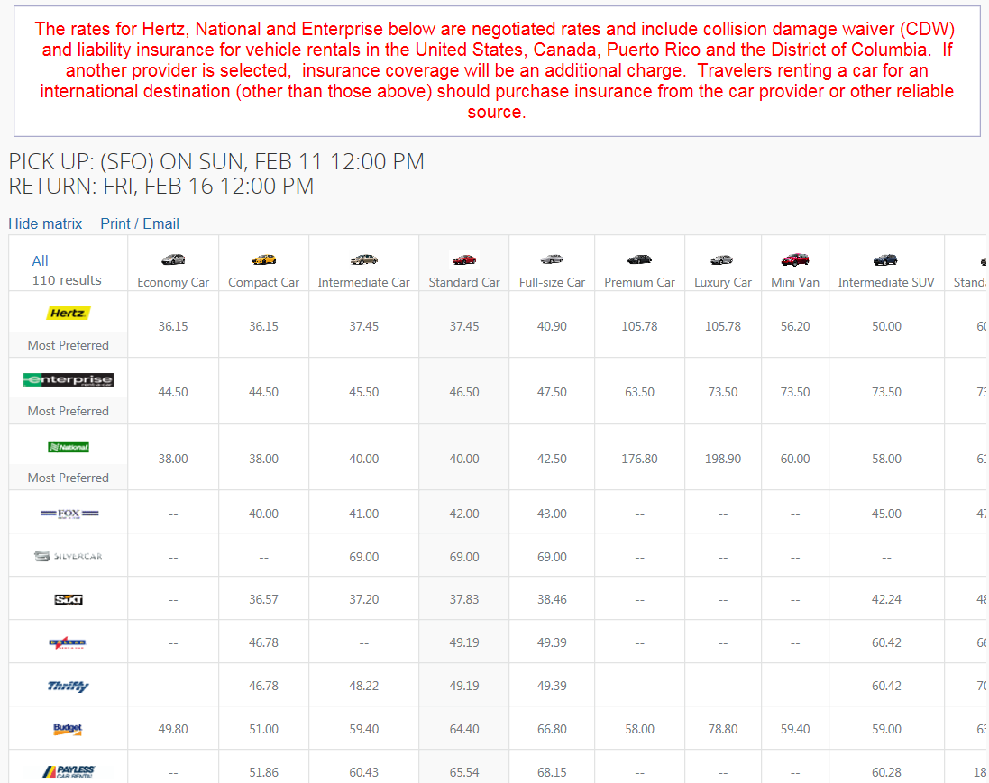Viewport: 989px width, 783px height.
Task: Select the Full-size Car icon
Action: coord(552,259)
